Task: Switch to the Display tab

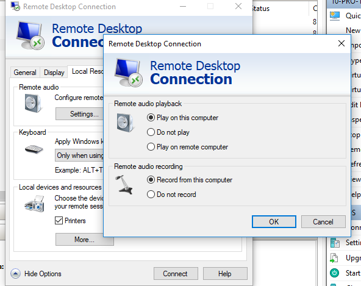Action: pyautogui.click(x=54, y=73)
